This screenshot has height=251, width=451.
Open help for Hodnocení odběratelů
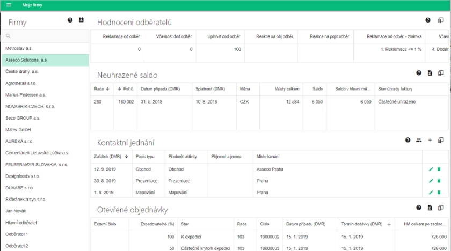click(x=428, y=20)
